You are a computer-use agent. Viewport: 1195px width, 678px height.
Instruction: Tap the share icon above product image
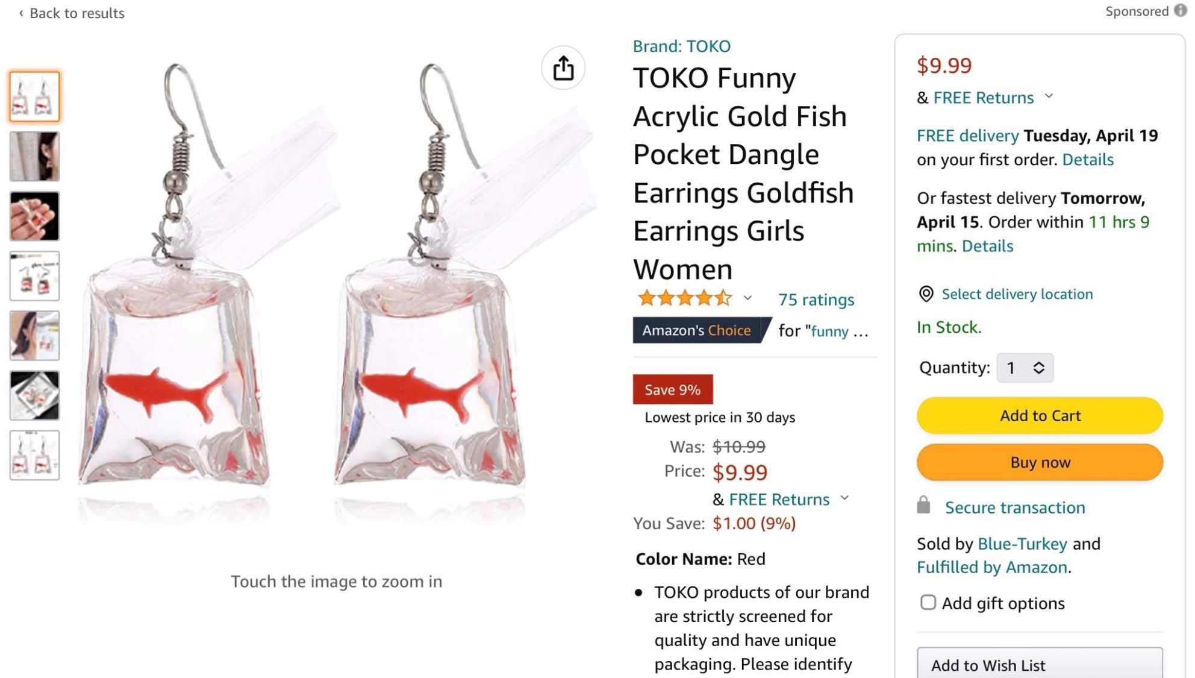click(x=563, y=67)
